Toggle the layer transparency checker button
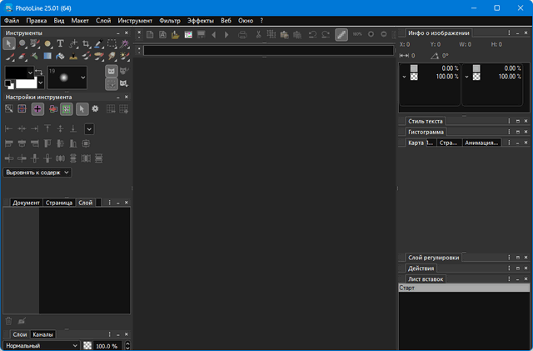The height and width of the screenshot is (351, 533). pyautogui.click(x=87, y=345)
